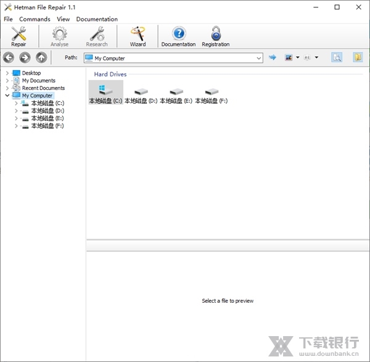Toggle the folder tree panel icon

pos(357,58)
